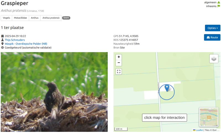Open observer Thijs Schreuders profile
221x133 pixels.
point(15,40)
